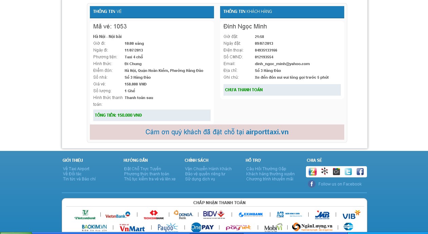The image size is (428, 234).
Task: Open the Về Taxi Airport link
Action: point(76,169)
